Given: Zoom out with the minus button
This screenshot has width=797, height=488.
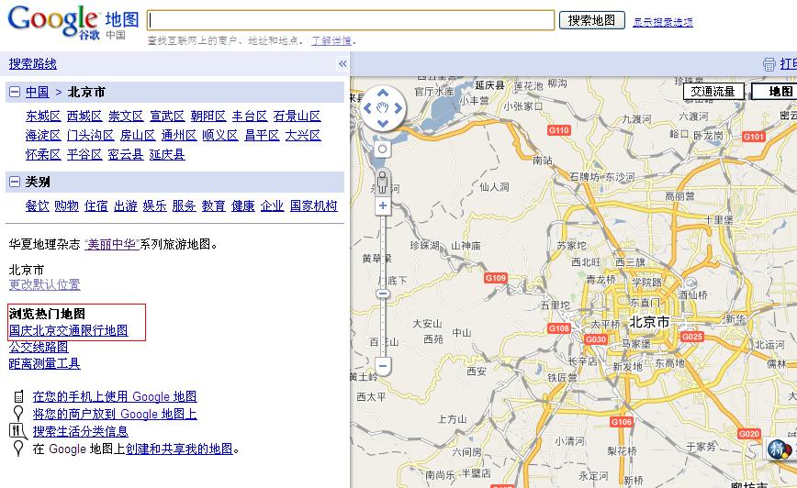Looking at the screenshot, I should pyautogui.click(x=383, y=366).
